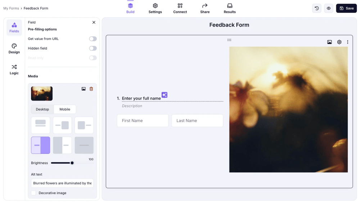Select the split image-left layout
Image resolution: width=360 pixels, height=203 pixels.
coord(62,145)
